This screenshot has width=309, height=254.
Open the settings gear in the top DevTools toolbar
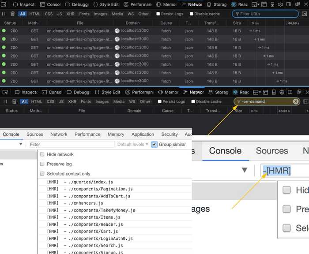(280, 4)
